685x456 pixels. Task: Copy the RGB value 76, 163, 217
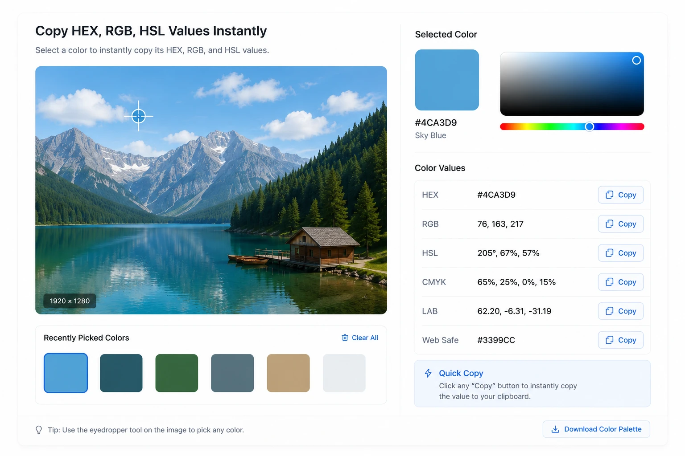(x=620, y=224)
